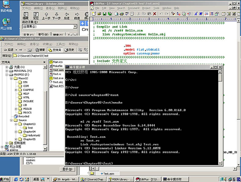This screenshot has height=182, width=241.
Task: Click Print Preview icon in EditPlus toolbar
Action: coord(117,14)
